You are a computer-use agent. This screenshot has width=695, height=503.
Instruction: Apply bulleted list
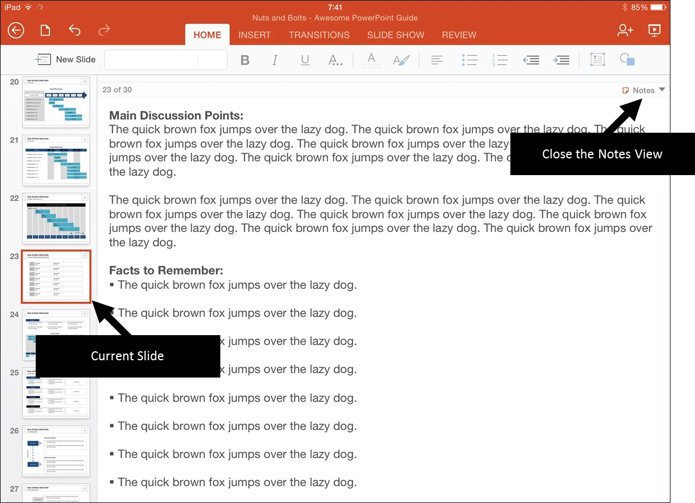tap(470, 60)
